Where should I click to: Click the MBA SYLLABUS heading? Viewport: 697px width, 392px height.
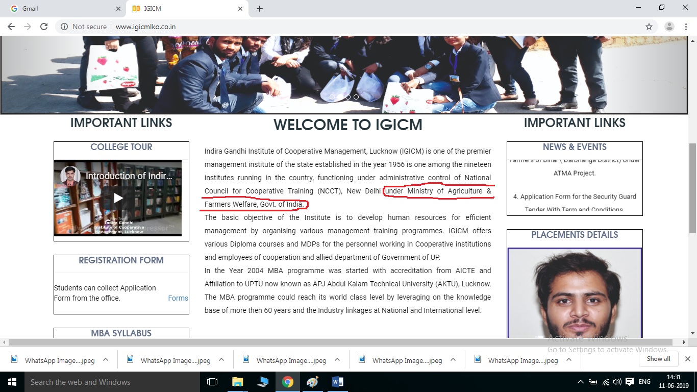(121, 333)
